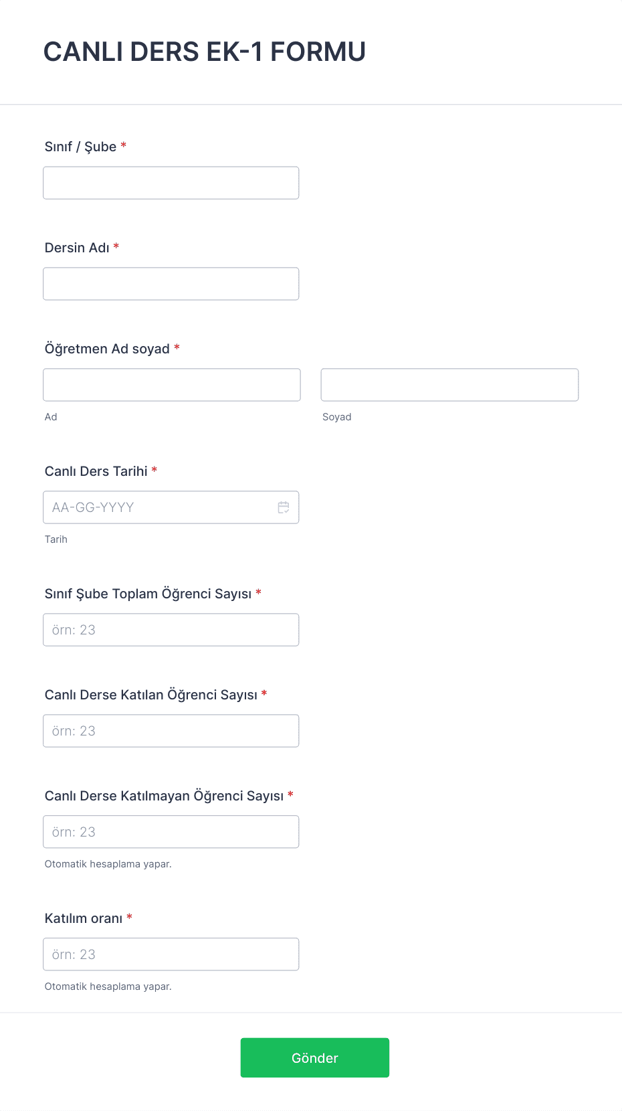Viewport: 622px width, 1111px height.
Task: Click the AA-GG-YYYY date input
Action: point(171,507)
